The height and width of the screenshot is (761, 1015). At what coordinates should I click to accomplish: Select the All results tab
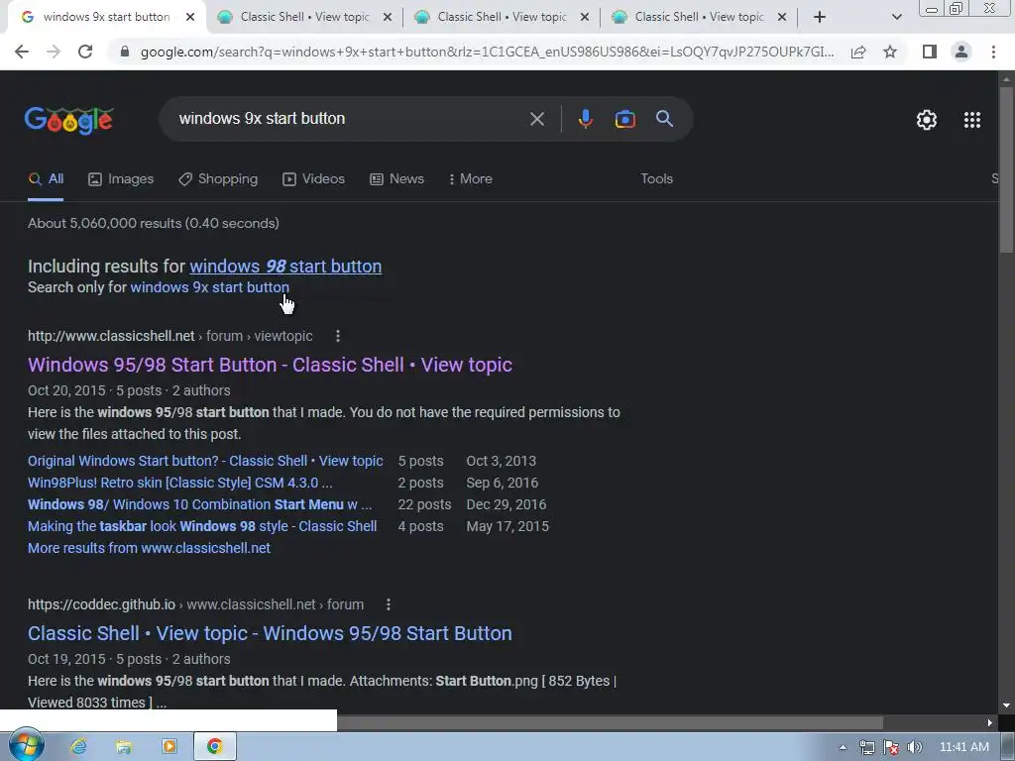[46, 179]
